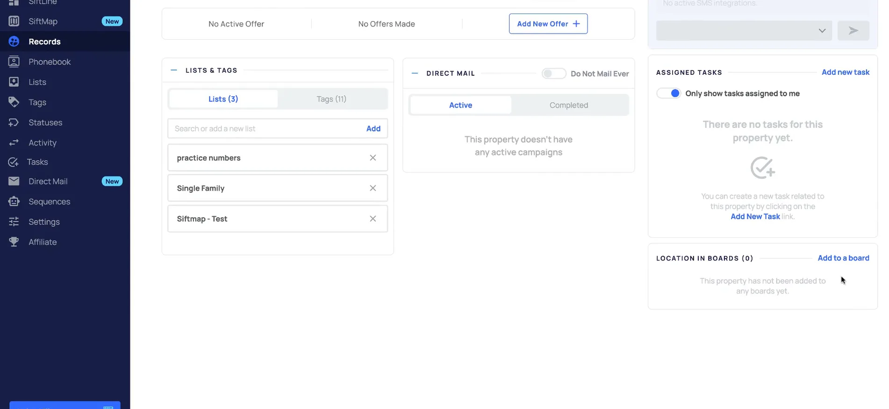Click the New badge beside SiftMap
Image resolution: width=889 pixels, height=409 pixels.
click(x=112, y=21)
